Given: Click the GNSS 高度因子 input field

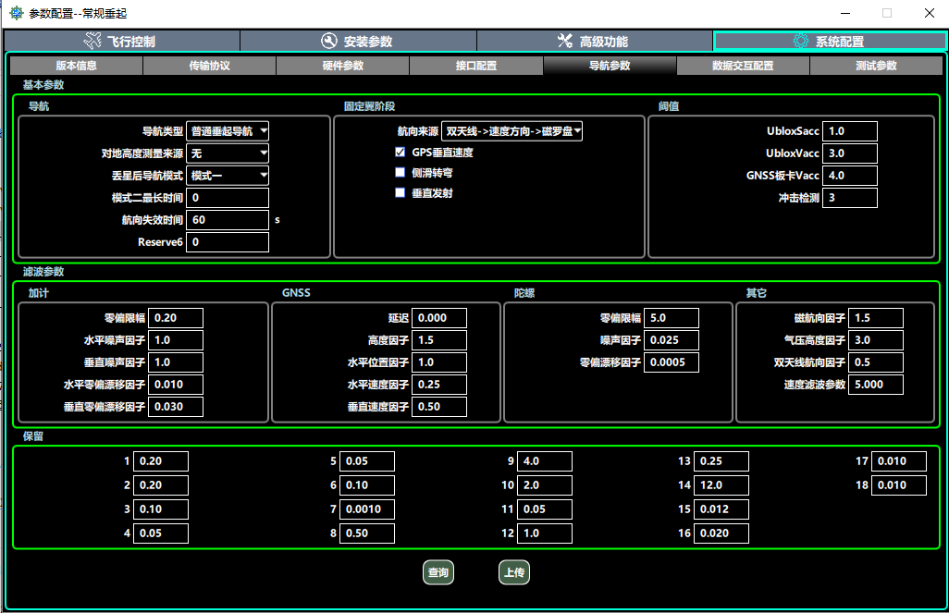Looking at the screenshot, I should pos(439,340).
